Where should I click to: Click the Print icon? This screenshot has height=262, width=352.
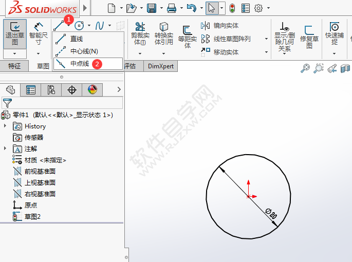[x=172, y=8]
